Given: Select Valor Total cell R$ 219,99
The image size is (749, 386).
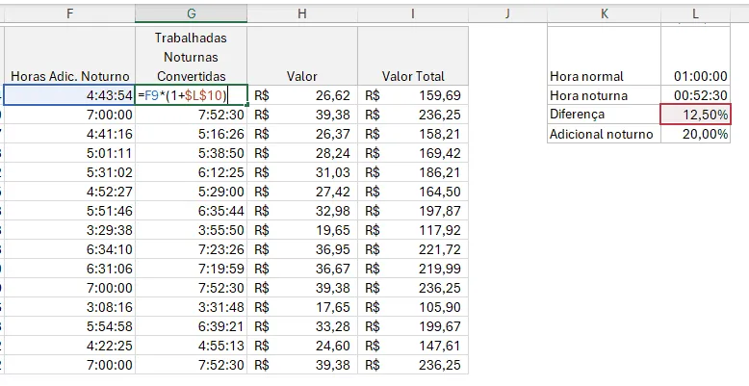Looking at the screenshot, I should 413,269.
